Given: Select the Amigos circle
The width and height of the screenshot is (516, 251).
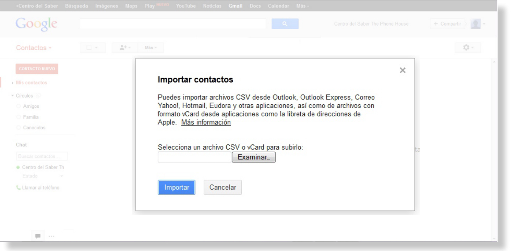Looking at the screenshot, I should tap(31, 106).
